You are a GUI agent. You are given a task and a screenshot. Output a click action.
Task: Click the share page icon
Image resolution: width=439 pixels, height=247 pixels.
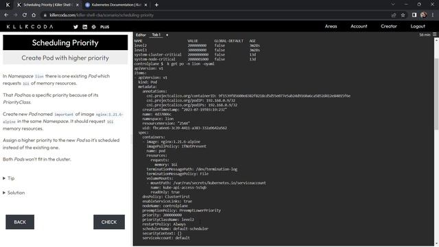394,15
